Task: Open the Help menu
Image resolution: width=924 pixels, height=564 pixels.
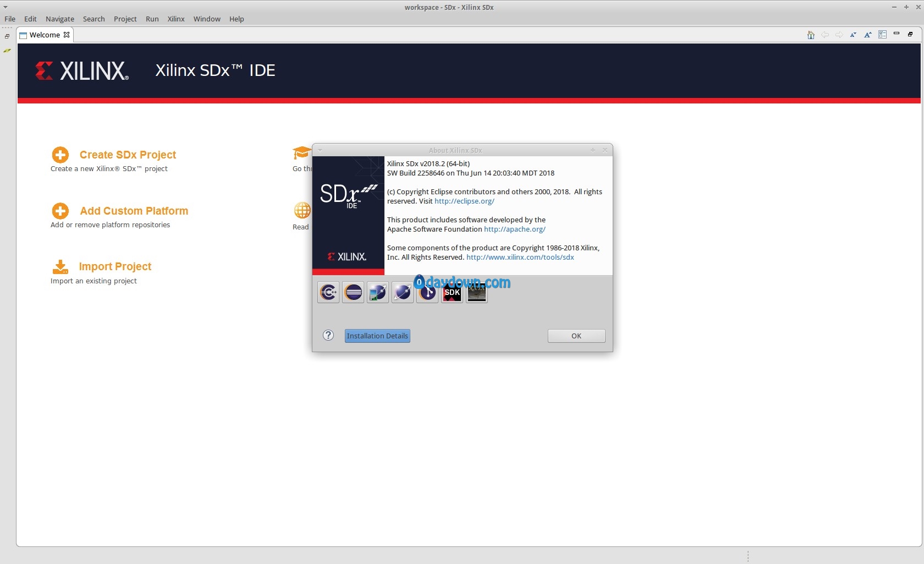Action: [x=237, y=19]
